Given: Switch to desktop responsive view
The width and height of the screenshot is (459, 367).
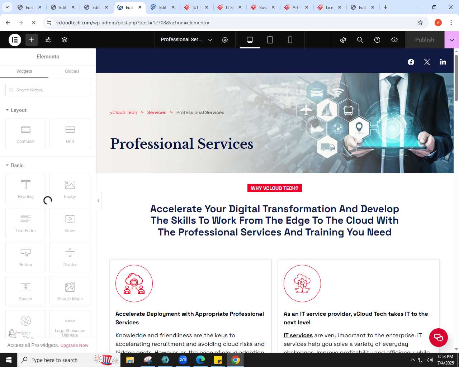Looking at the screenshot, I should click(x=250, y=40).
